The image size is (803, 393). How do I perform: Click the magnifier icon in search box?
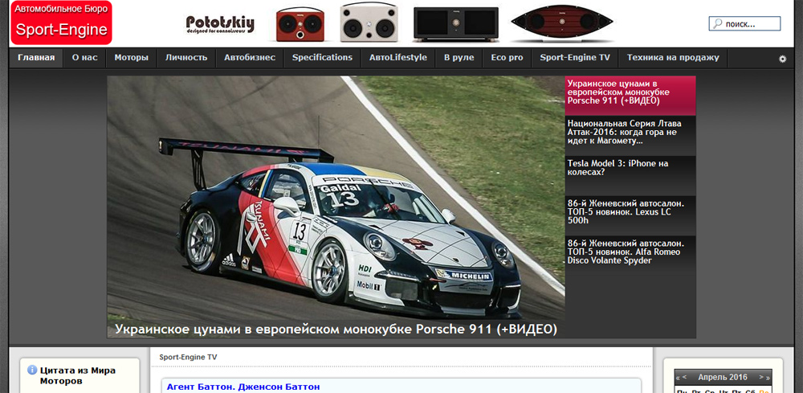click(717, 23)
